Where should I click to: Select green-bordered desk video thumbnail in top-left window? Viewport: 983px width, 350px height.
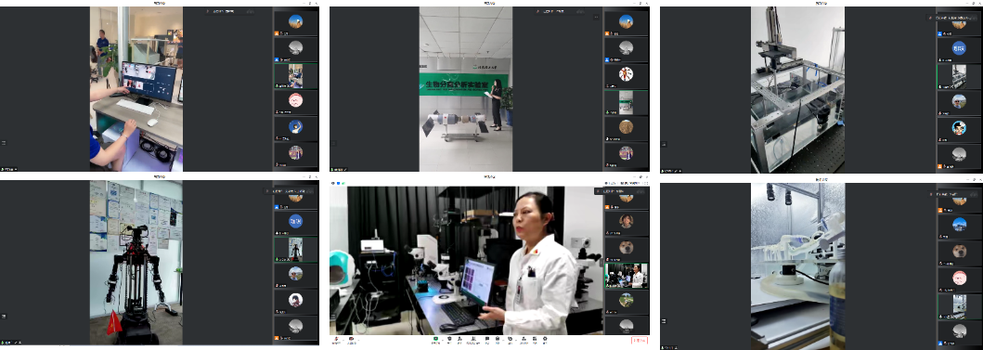[295, 76]
